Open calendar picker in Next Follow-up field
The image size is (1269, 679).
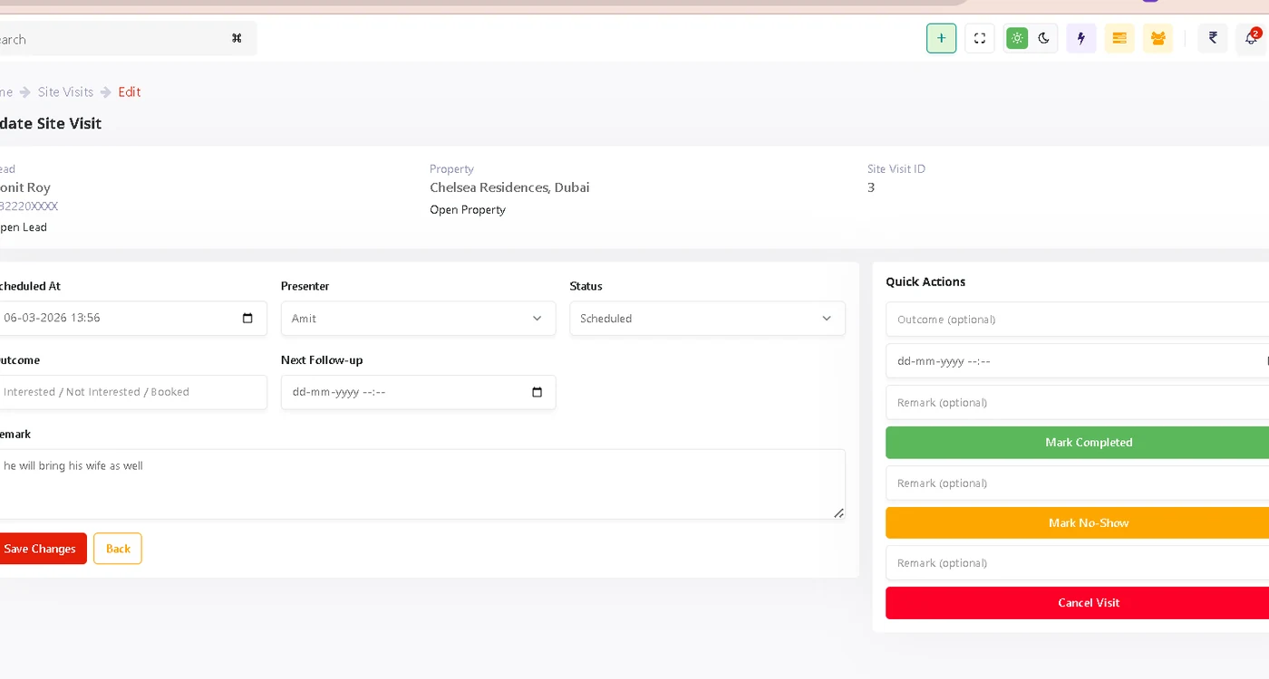[537, 393]
